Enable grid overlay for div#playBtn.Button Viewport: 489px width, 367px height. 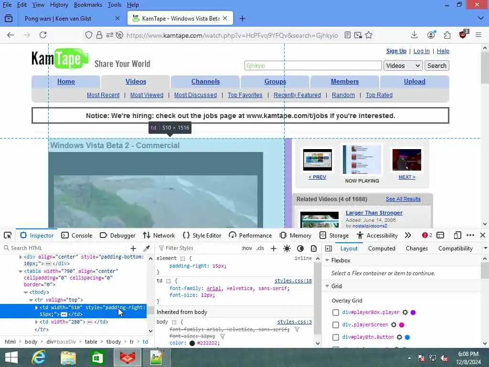336,337
